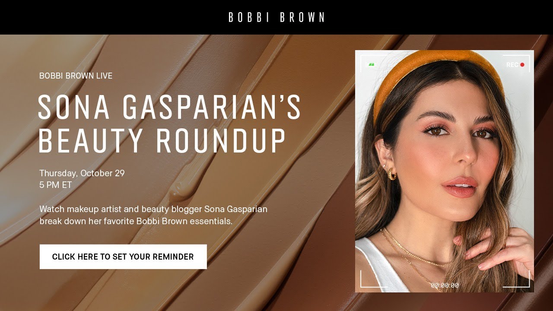Select the Thursday, October 29 date text
The height and width of the screenshot is (311, 553).
click(x=82, y=174)
